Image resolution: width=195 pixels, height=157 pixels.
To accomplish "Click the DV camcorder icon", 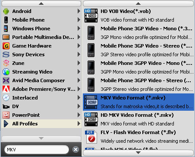I will click(6, 106).
